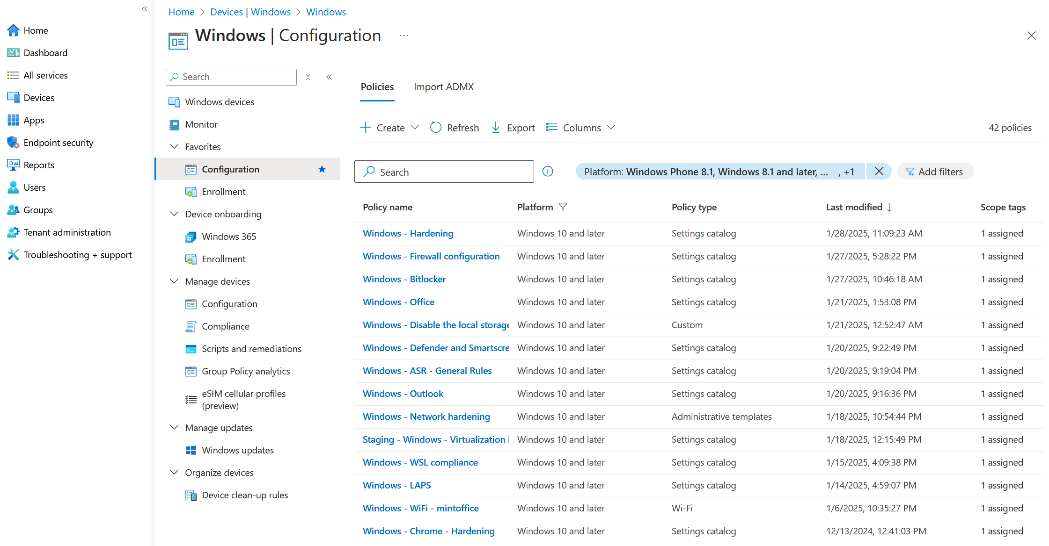Open Groups from the sidebar
This screenshot has width=1049, height=546.
[x=37, y=209]
